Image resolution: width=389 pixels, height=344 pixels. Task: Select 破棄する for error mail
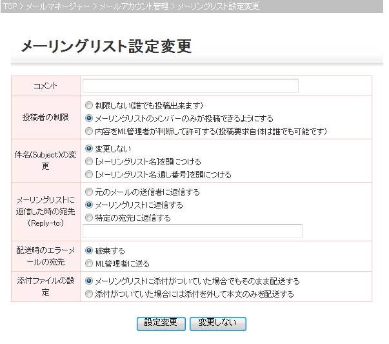click(89, 250)
